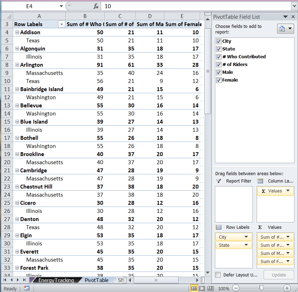Click the macro recording icon in status bar

(27, 288)
